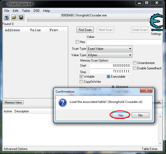166x154 pixels.
Task: Open Table Extras
Action: pos(150,149)
